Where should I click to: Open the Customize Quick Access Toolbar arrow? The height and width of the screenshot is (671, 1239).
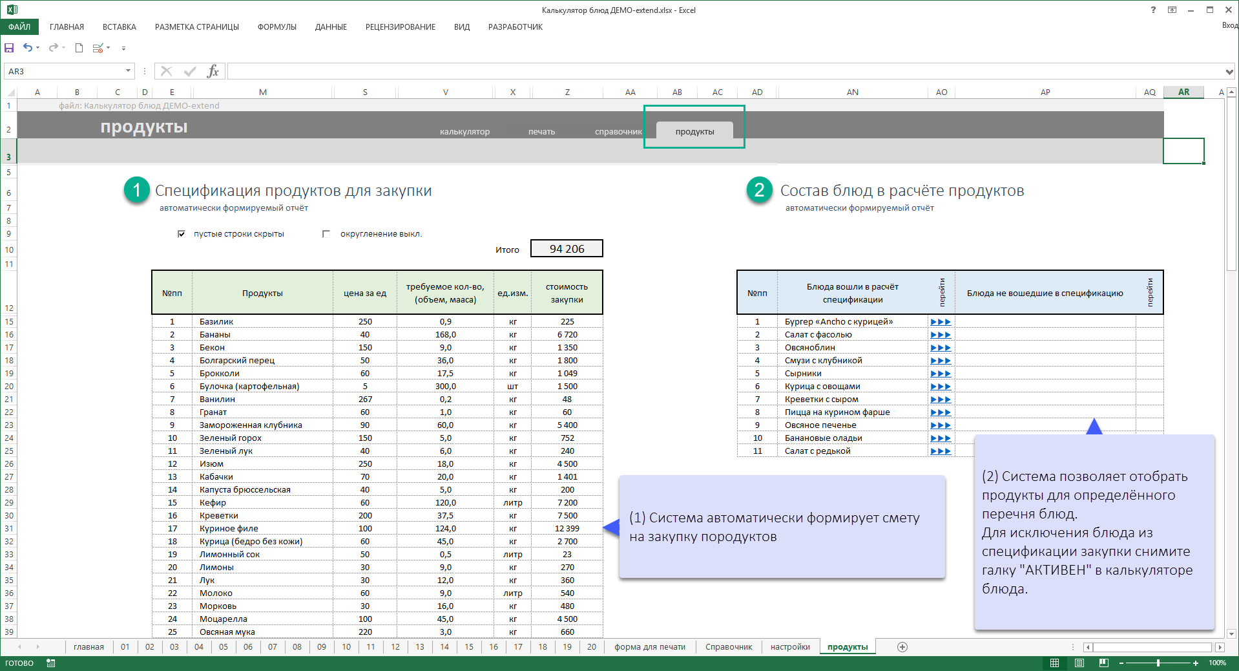pos(123,48)
